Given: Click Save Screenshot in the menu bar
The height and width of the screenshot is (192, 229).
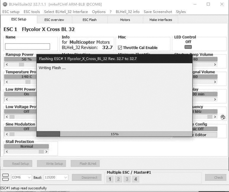Looking at the screenshot, I should (x=158, y=12).
